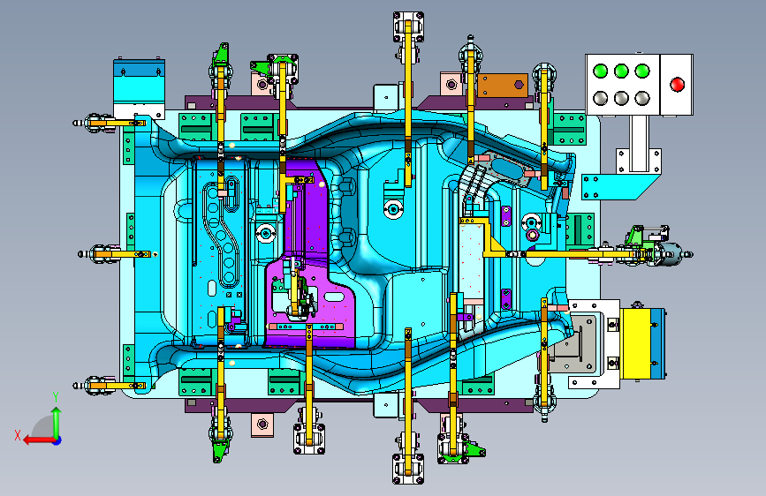Select the middle green button on control box
The height and width of the screenshot is (496, 766).
[x=621, y=71]
